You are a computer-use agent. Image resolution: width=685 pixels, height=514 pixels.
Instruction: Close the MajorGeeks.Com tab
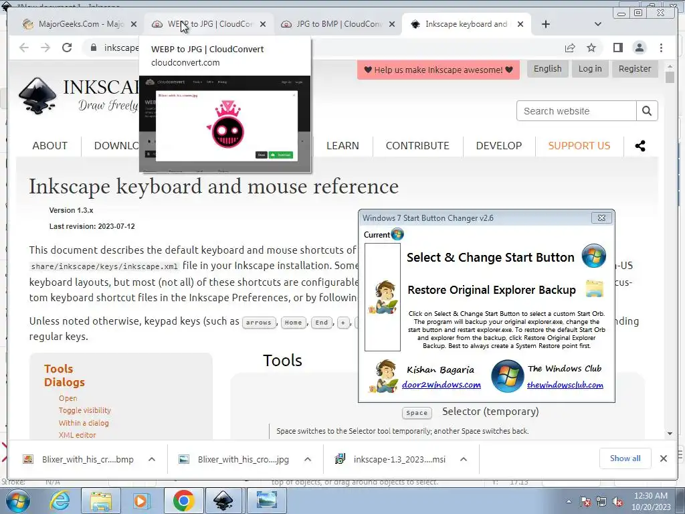click(134, 25)
